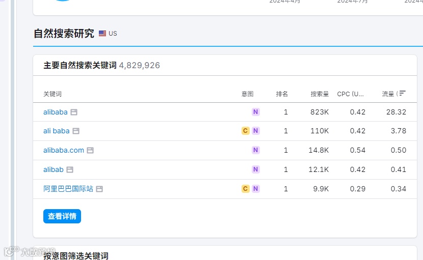Click the 主要自然搜索关键词 title
This screenshot has height=260, width=423.
click(x=80, y=66)
